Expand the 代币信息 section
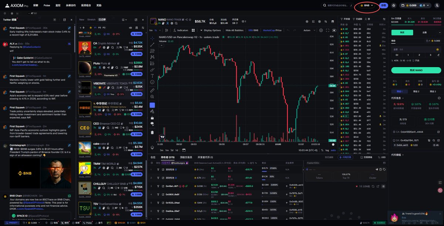Image resolution: width=444 pixels, height=226 pixels. [x=398, y=98]
